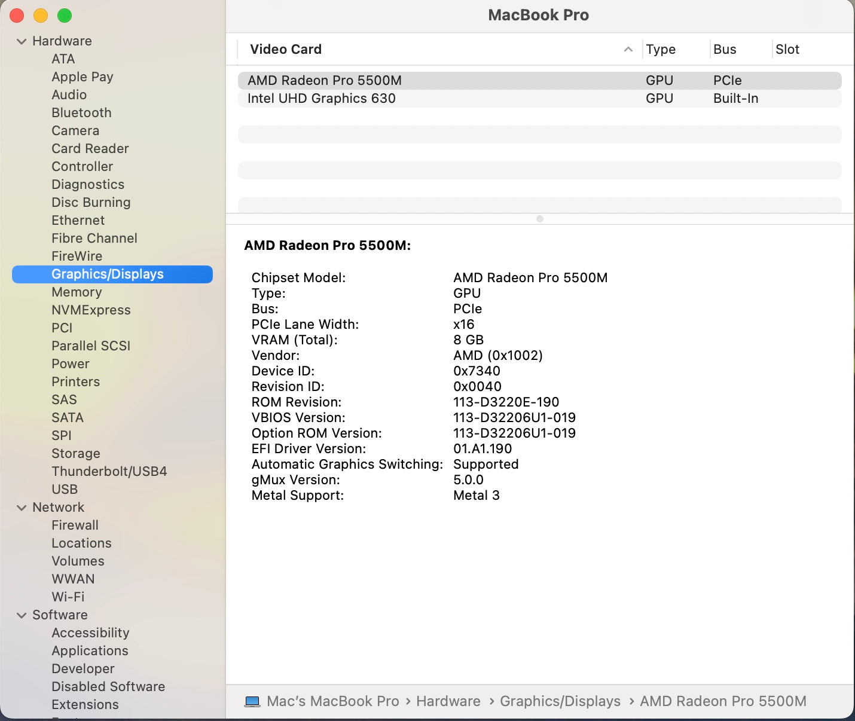The height and width of the screenshot is (721, 855).
Task: Open the Audio hardware report
Action: tap(69, 94)
